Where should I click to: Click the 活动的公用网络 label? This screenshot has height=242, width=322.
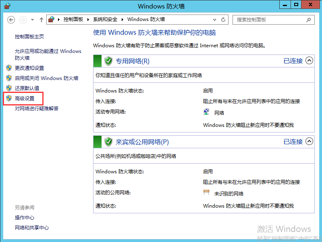coord(113,193)
